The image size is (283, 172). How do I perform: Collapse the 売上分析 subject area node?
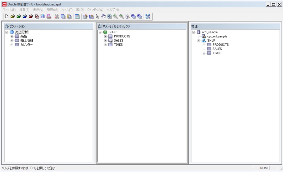click(7, 32)
